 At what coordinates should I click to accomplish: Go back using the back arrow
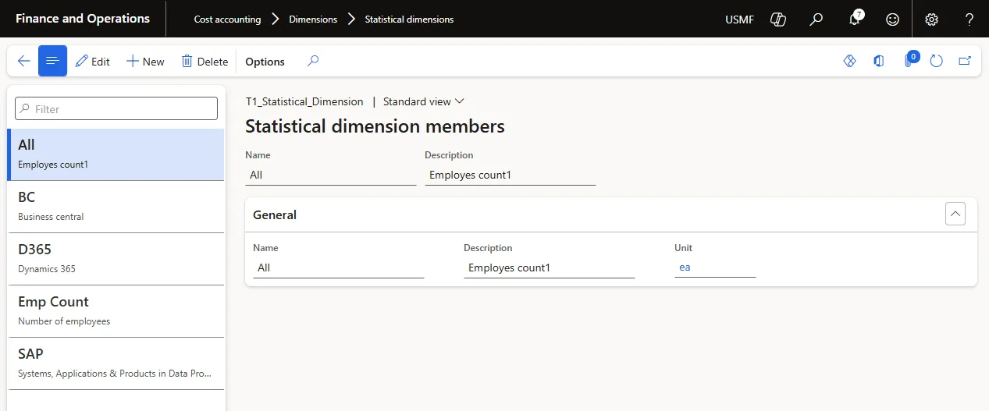(x=23, y=61)
